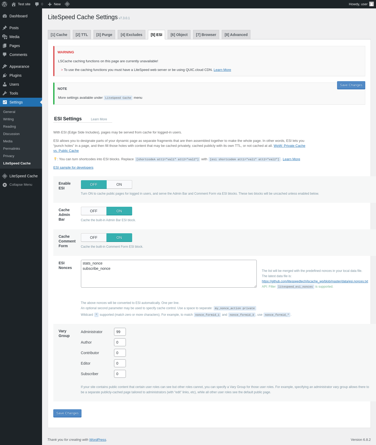Open the LiteSpeed diamond icon in admin bar
Screen dimensions: 376x445
tap(67, 4)
